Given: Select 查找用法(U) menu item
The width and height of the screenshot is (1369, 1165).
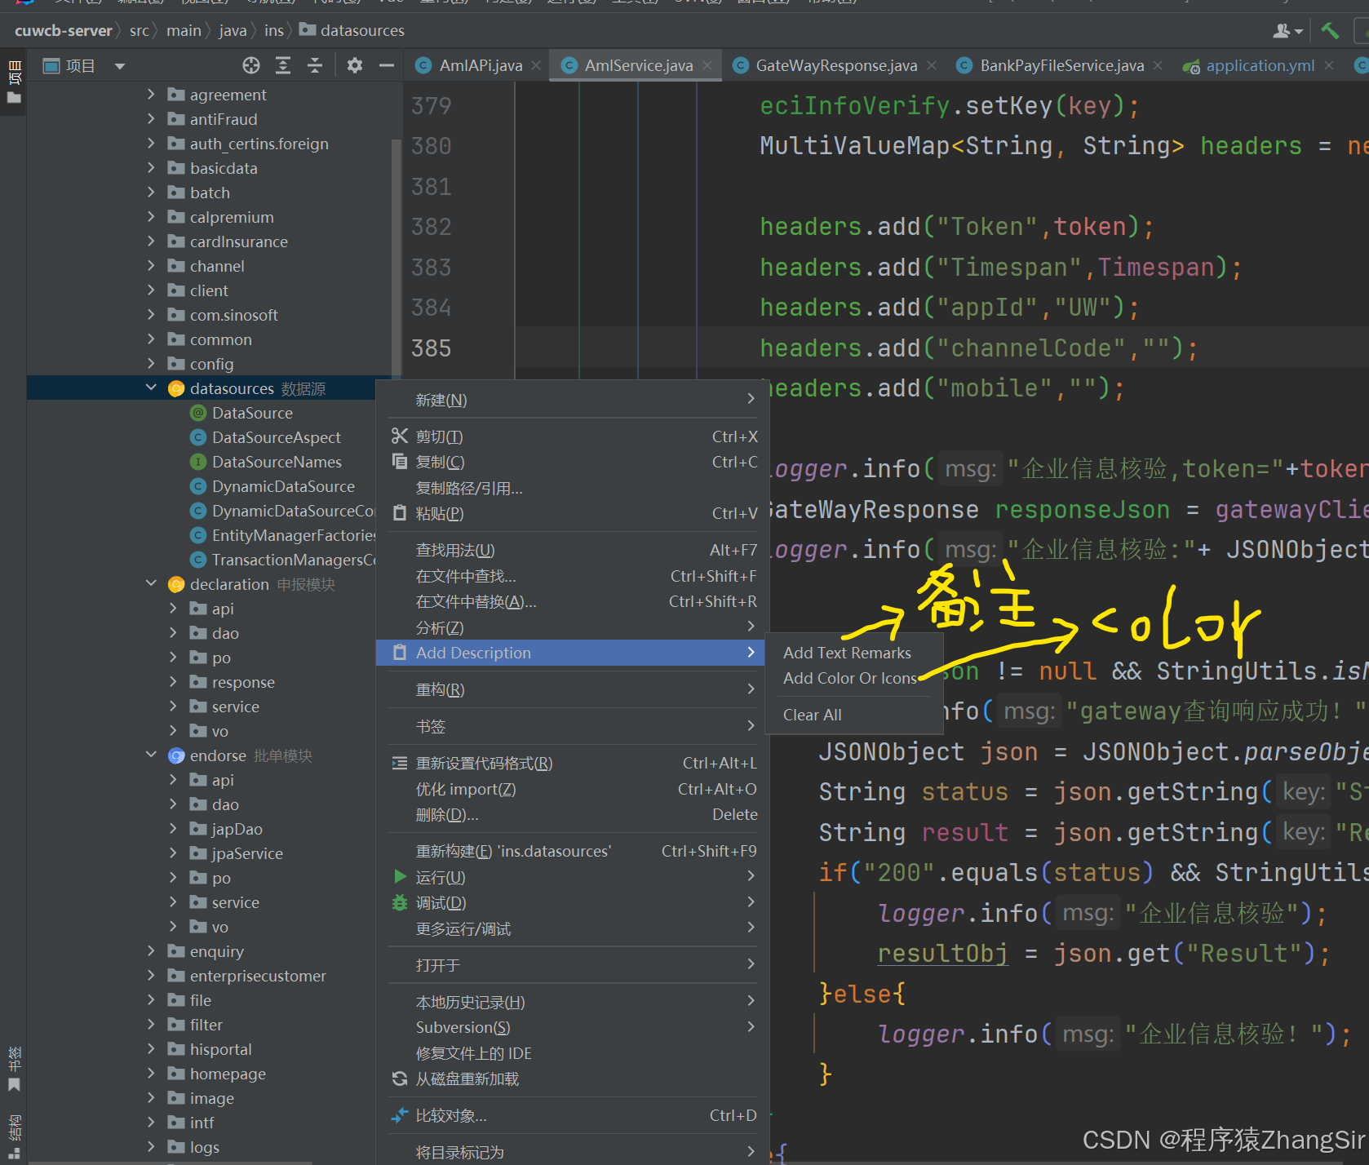Looking at the screenshot, I should 570,551.
